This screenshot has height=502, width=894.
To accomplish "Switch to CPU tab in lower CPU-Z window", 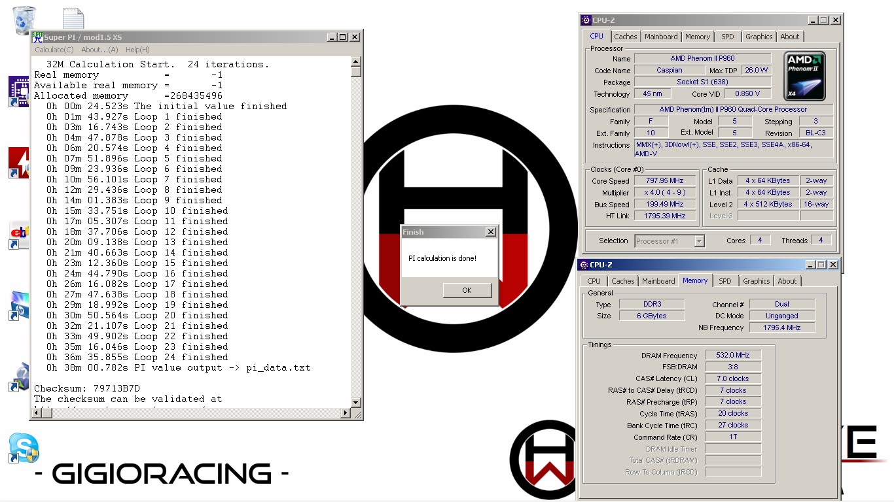I will click(x=594, y=281).
